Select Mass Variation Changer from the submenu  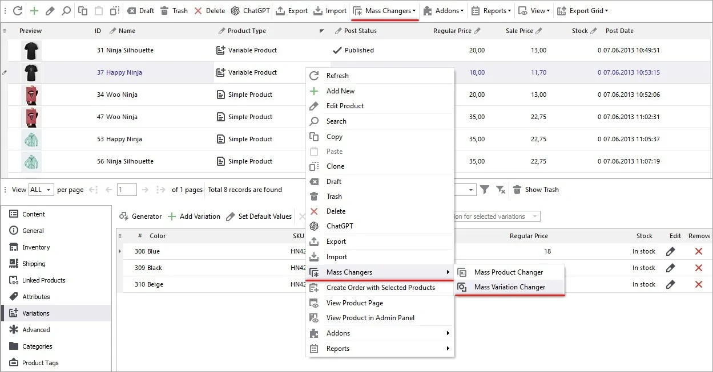pos(509,287)
